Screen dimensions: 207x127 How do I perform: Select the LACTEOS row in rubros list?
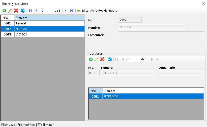click(42, 34)
